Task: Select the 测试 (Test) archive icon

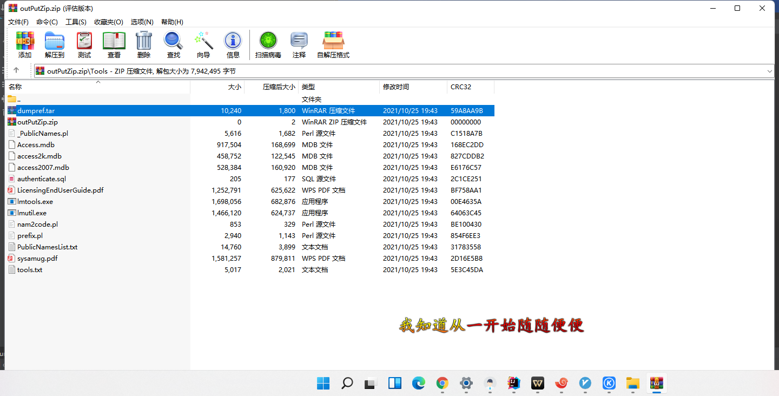Action: tap(84, 44)
